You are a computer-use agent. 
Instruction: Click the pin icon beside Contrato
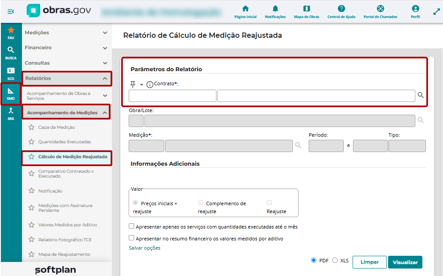pos(133,84)
